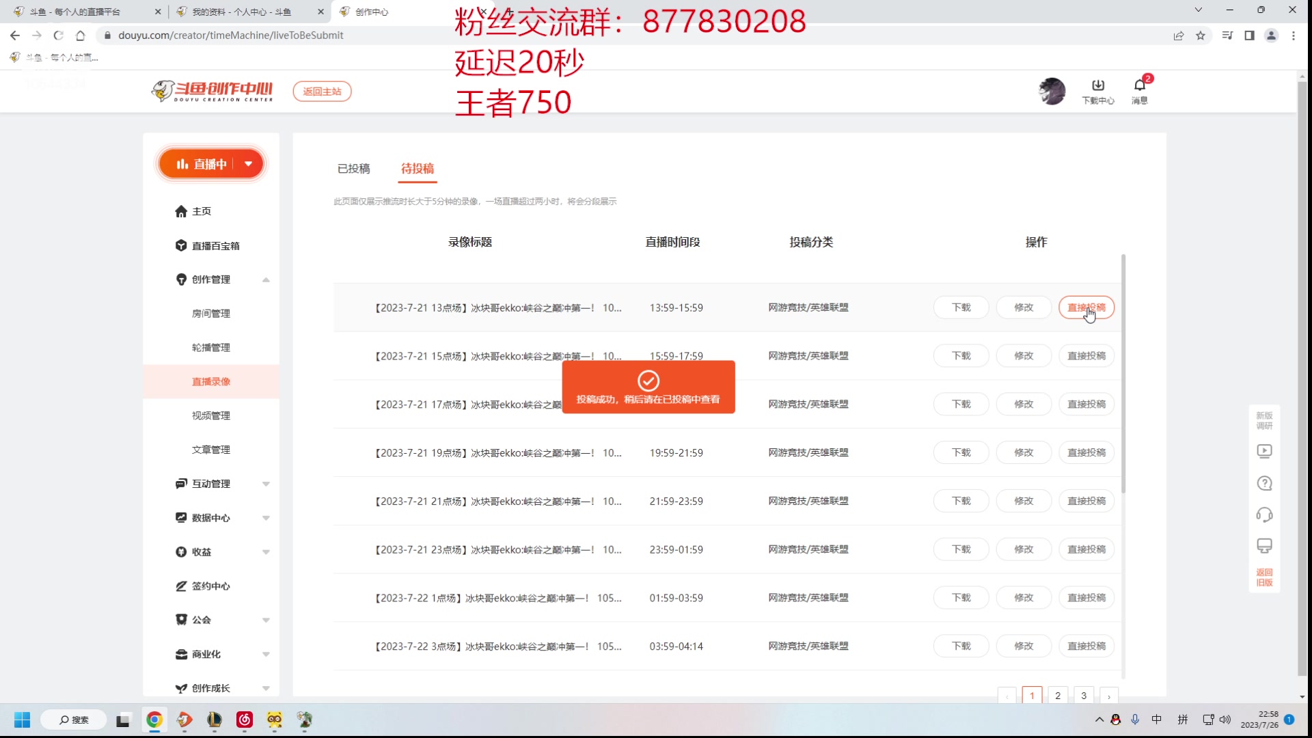Select 直播录像 submenu item
The image size is (1312, 738).
211,381
